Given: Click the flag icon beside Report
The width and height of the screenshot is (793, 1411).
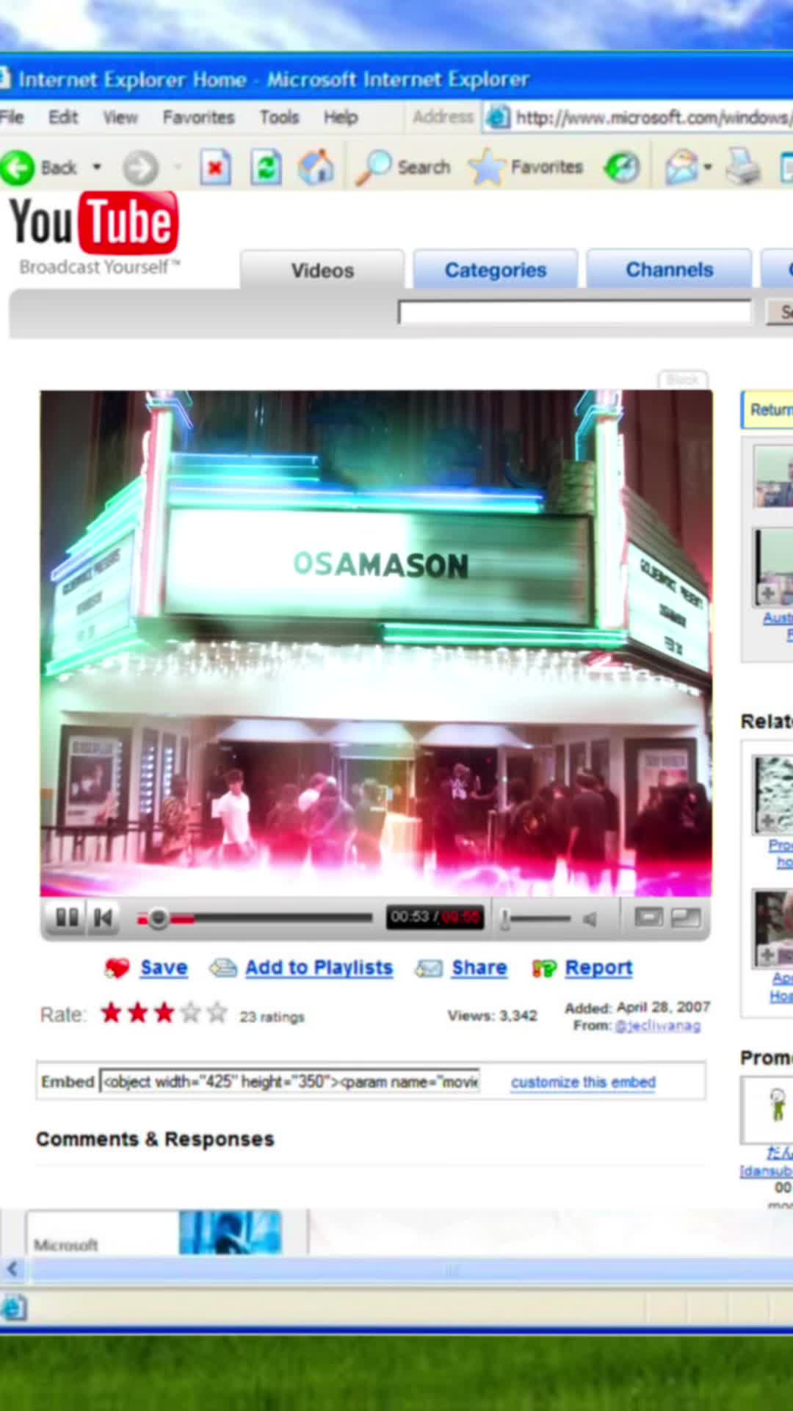Looking at the screenshot, I should 544,969.
